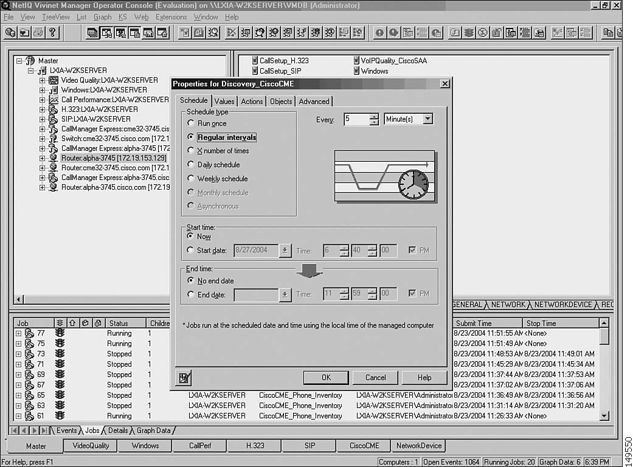
Task: Click the CallSetup_H.323 knowledge script icon
Action: pos(255,61)
